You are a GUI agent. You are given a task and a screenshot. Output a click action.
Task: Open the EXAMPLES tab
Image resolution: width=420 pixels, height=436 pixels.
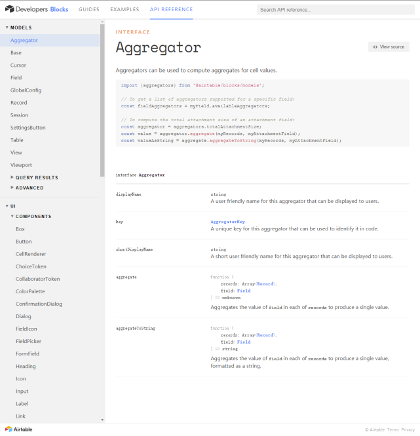[x=124, y=9]
